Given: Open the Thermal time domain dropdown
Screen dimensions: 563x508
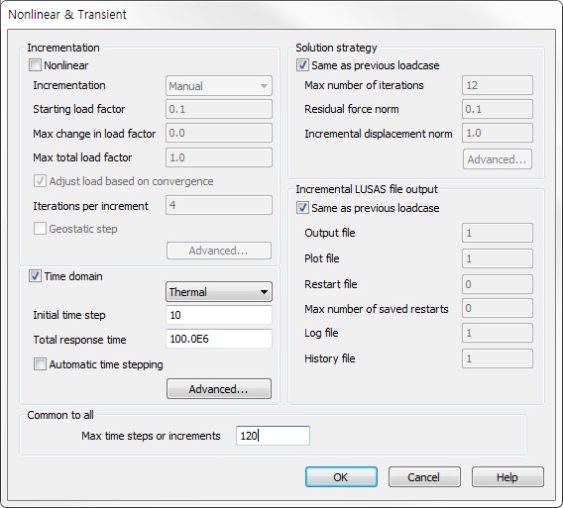Looking at the screenshot, I should coord(219,292).
